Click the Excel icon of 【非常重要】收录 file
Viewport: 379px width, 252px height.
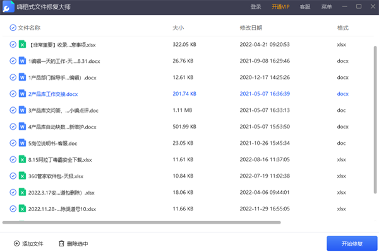[23, 45]
